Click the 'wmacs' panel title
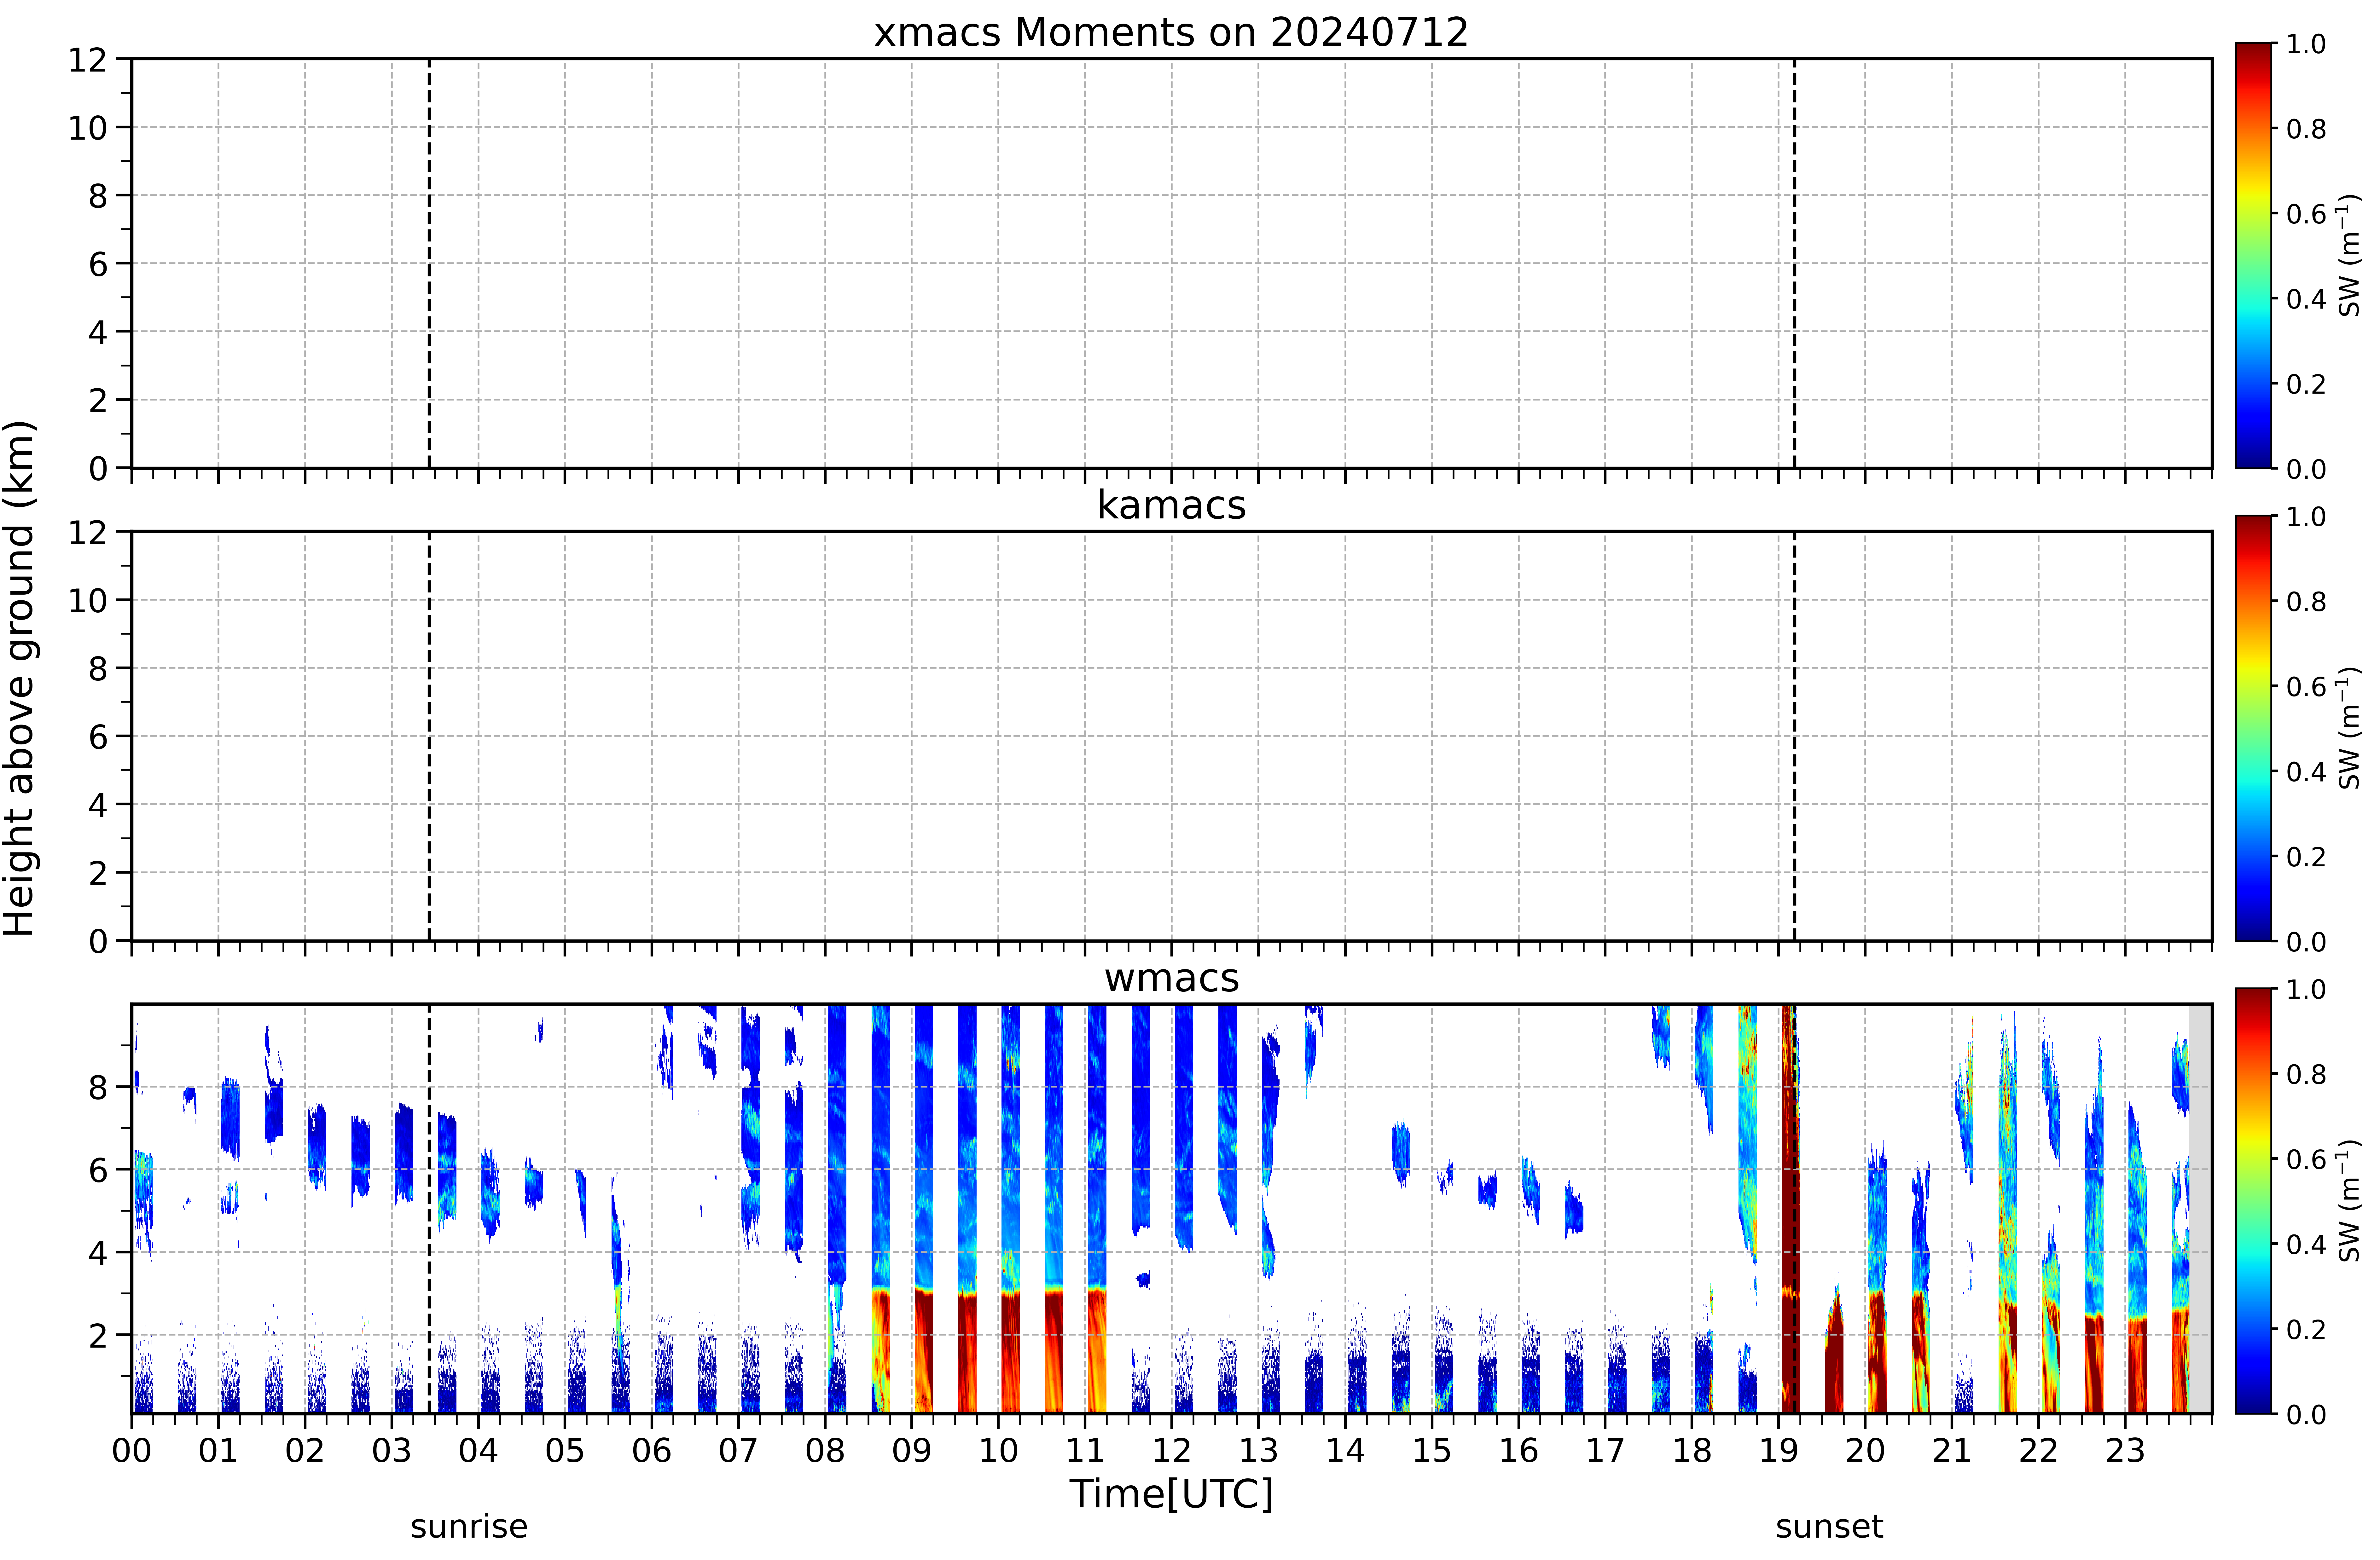 (1171, 978)
